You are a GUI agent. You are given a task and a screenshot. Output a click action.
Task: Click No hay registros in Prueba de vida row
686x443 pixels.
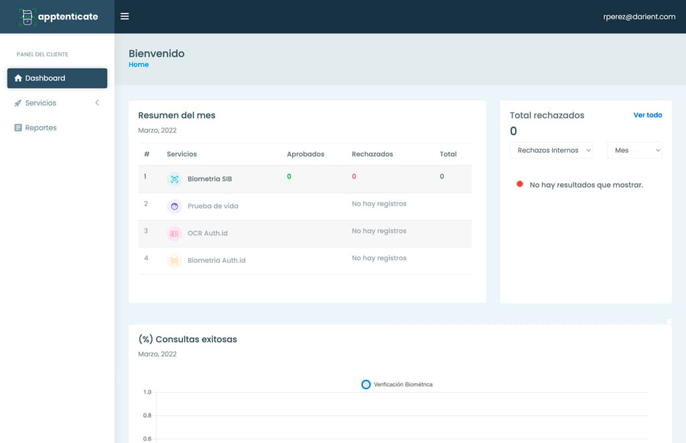[379, 204]
